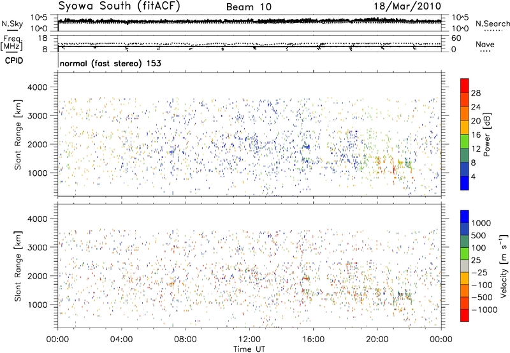Click the '2000' tick on the Power panel axis

pos(38,144)
